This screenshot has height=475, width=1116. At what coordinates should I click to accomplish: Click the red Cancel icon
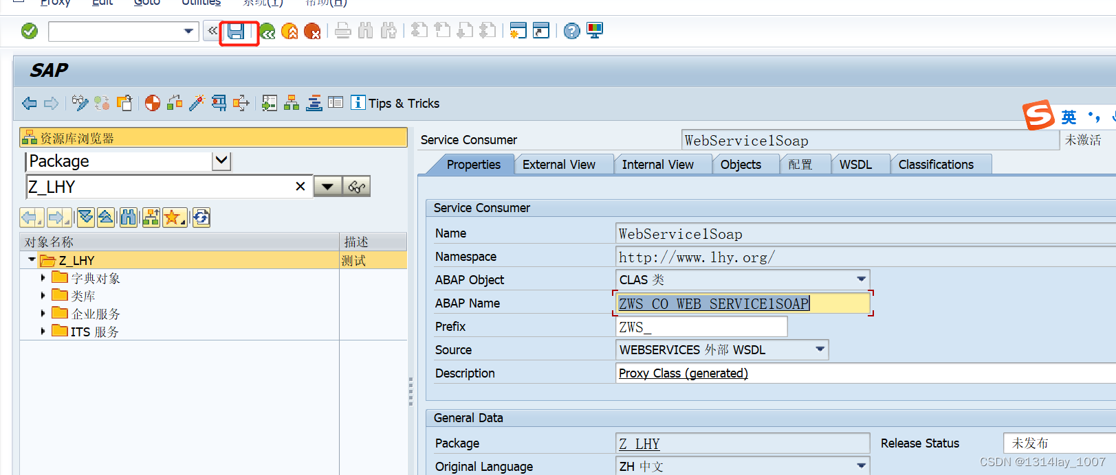tap(312, 32)
